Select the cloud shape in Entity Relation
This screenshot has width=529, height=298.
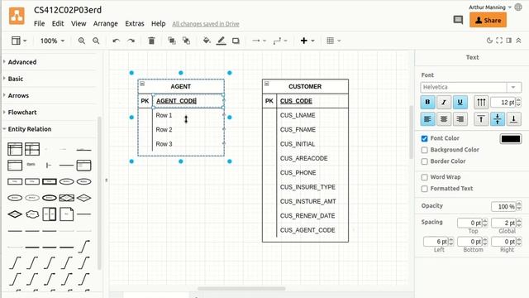tap(32, 214)
